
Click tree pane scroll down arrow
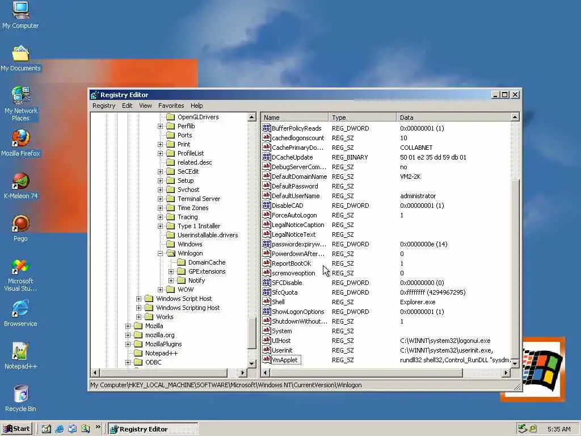click(252, 364)
